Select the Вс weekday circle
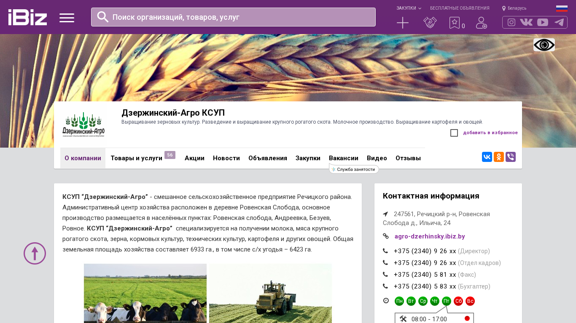The image size is (576, 323). tap(470, 301)
